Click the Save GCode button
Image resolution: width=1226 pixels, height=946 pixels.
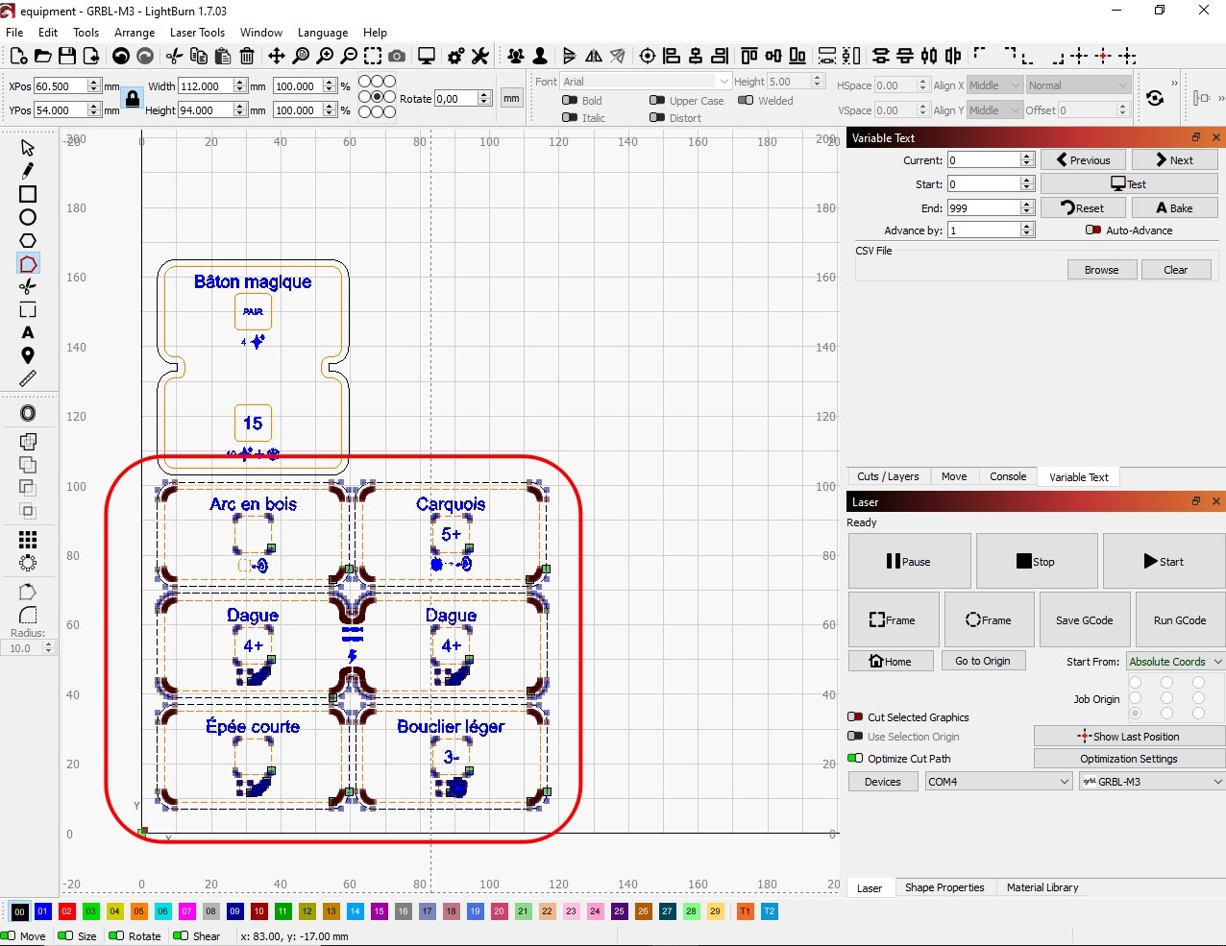(1084, 620)
